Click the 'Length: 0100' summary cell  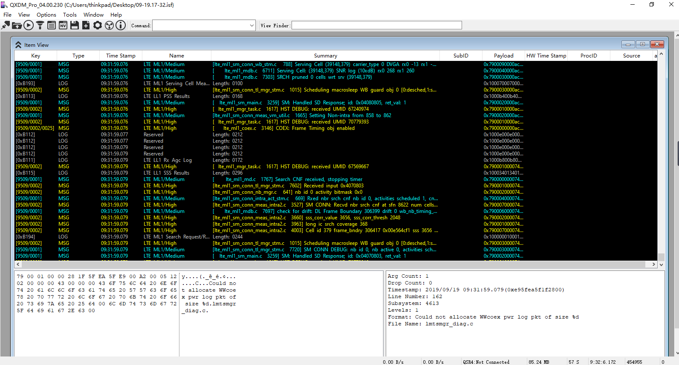coord(228,83)
